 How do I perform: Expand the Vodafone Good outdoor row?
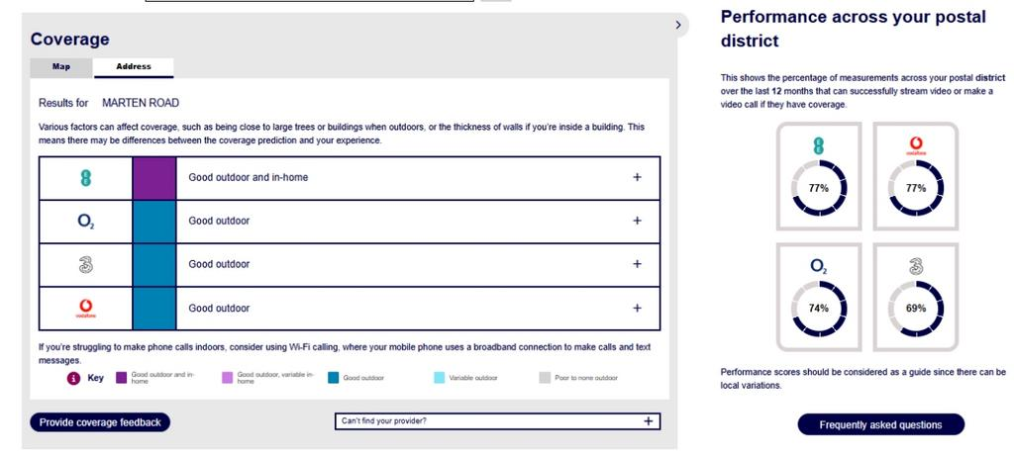[x=637, y=309]
